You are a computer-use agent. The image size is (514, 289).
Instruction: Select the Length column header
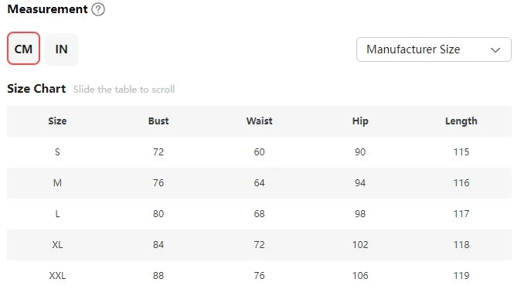click(x=461, y=121)
